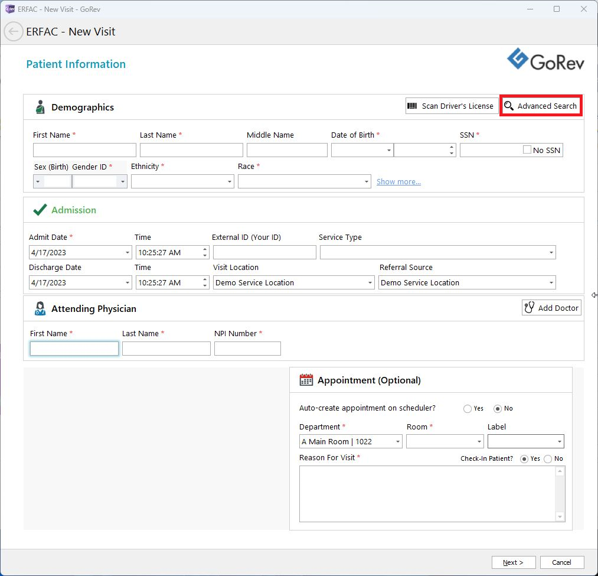Open the Sex (Birth) dropdown
The image size is (598, 576).
coord(38,181)
